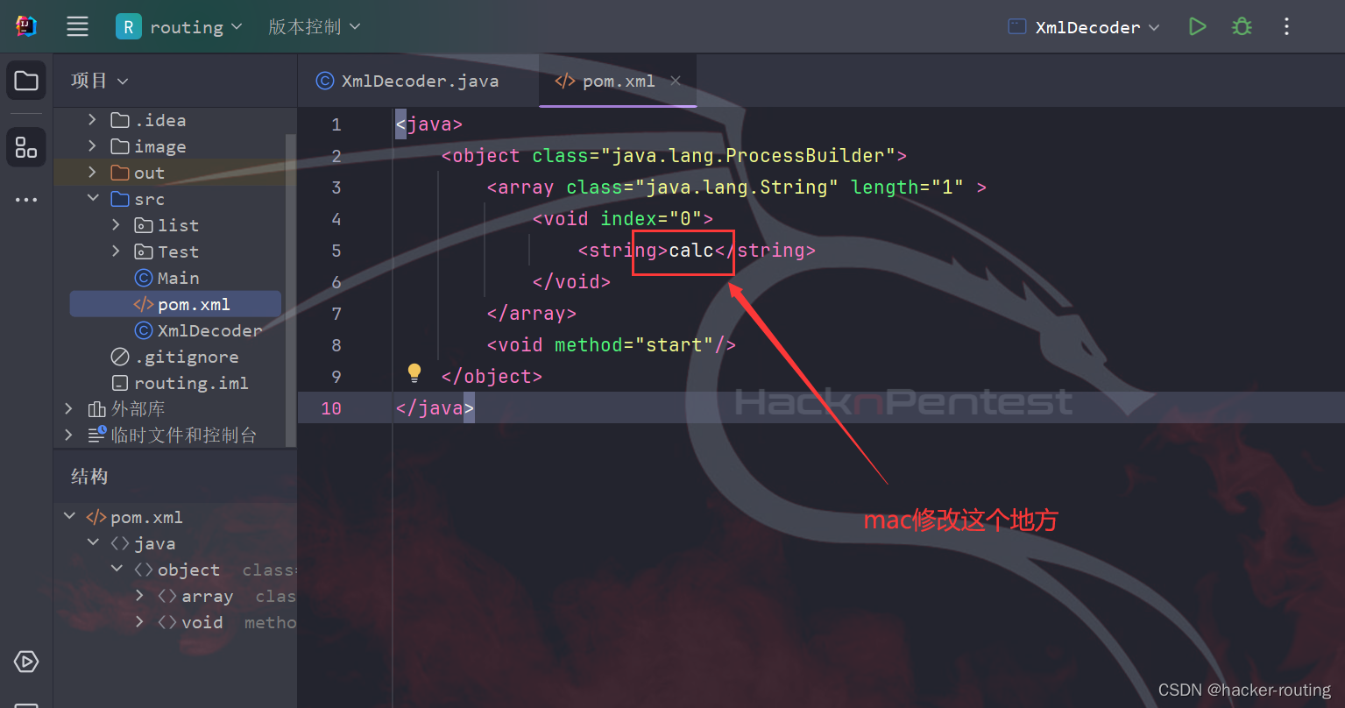Click the .gitignore file icon
The height and width of the screenshot is (708, 1345).
click(120, 357)
